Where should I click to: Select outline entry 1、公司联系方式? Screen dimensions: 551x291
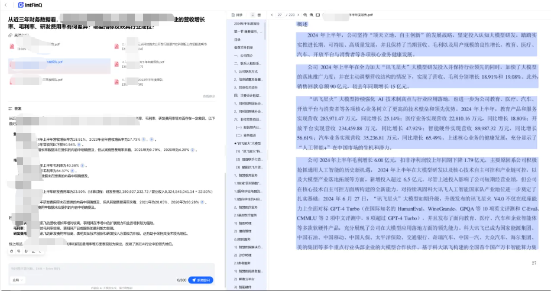(x=246, y=72)
